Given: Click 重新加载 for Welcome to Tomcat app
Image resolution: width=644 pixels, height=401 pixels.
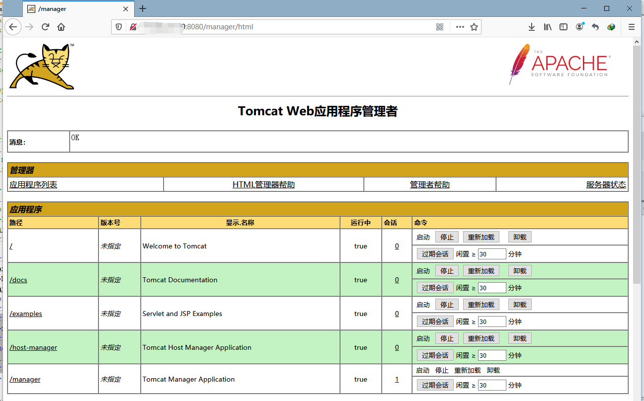Looking at the screenshot, I should (x=481, y=237).
